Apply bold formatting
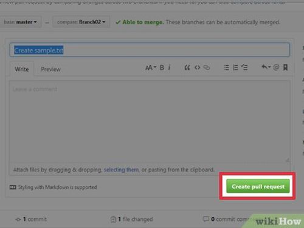304x228 pixels. [162, 67]
